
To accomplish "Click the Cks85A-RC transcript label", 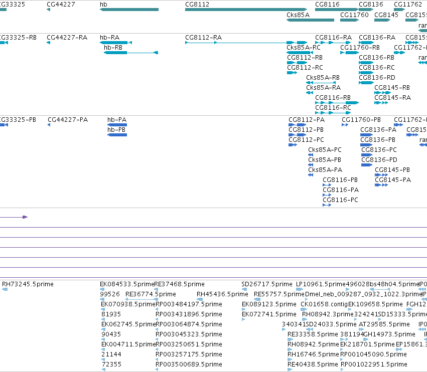I will (x=304, y=48).
